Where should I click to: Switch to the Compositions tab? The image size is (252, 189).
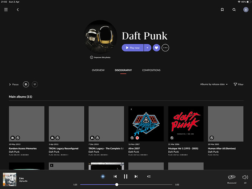click(151, 70)
